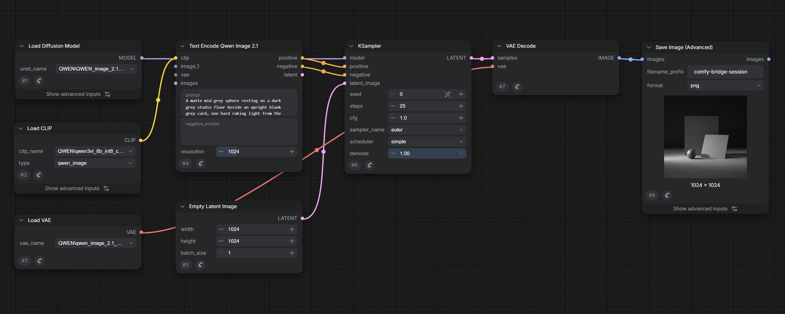Click the ComfyUI icon beside badge #5
The width and height of the screenshot is (785, 314).
point(200,265)
